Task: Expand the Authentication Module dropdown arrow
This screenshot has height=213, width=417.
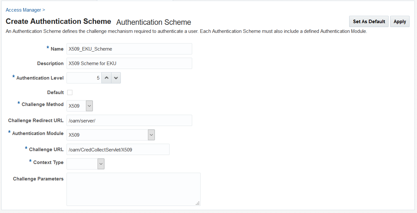Action: pos(151,135)
